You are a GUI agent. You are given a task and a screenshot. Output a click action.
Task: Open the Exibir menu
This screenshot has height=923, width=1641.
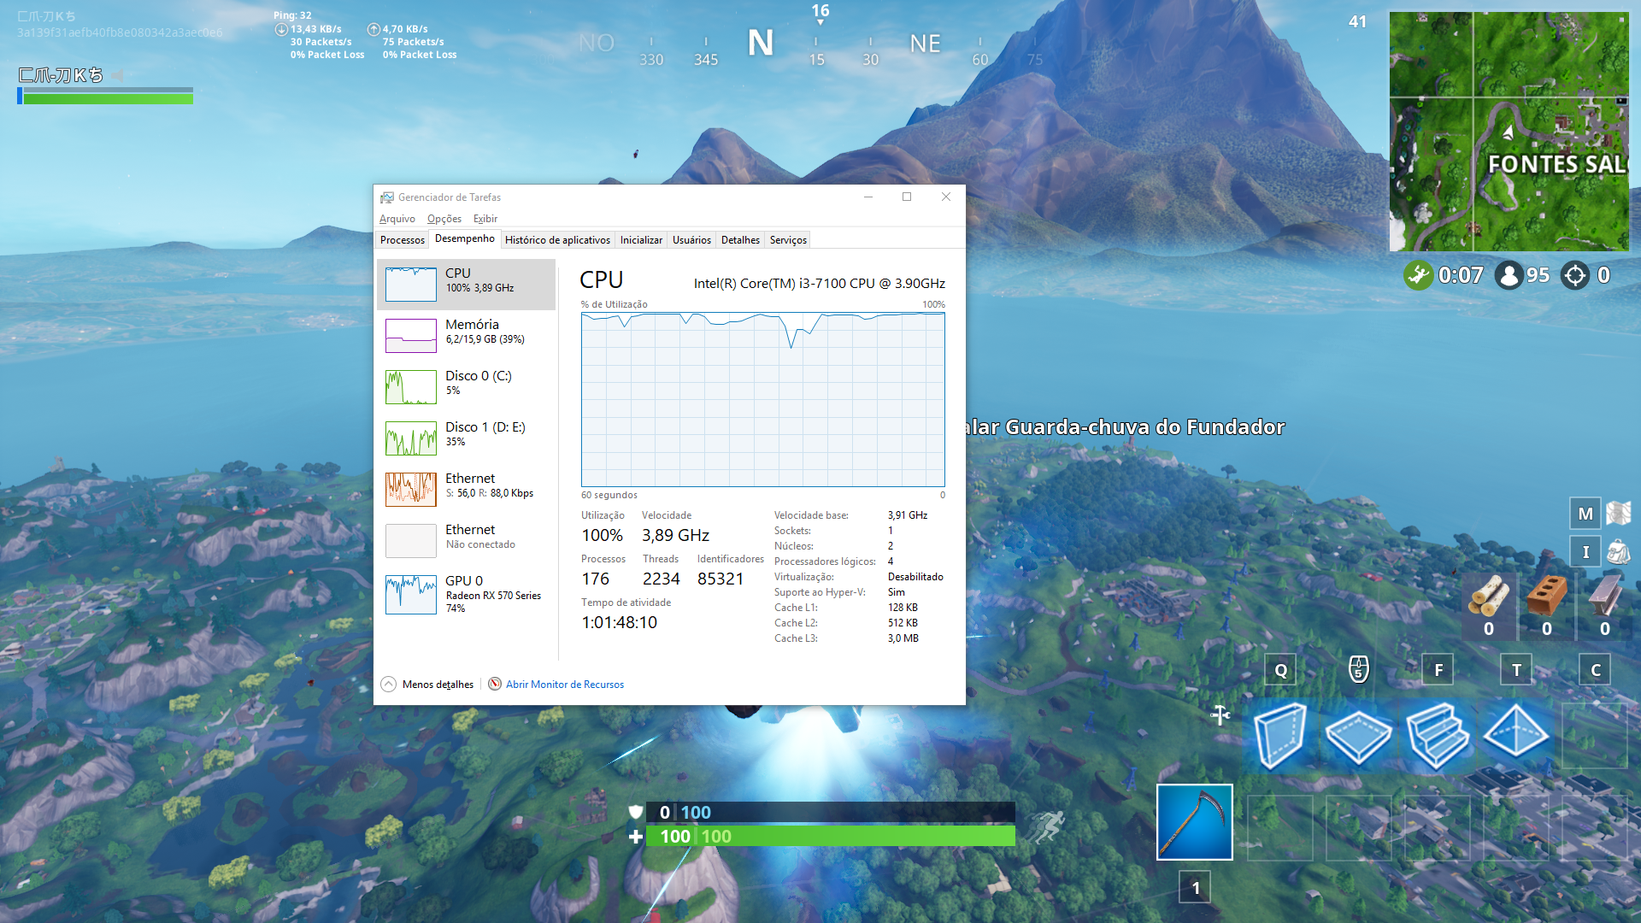(x=485, y=219)
